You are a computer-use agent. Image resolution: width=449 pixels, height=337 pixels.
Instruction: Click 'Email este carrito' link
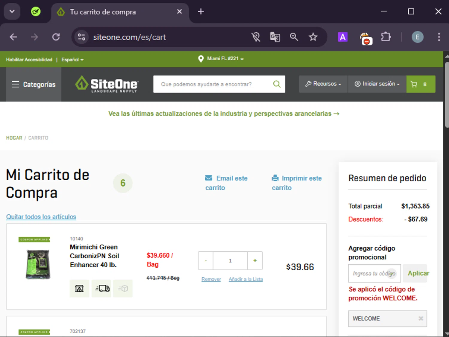pos(226,183)
